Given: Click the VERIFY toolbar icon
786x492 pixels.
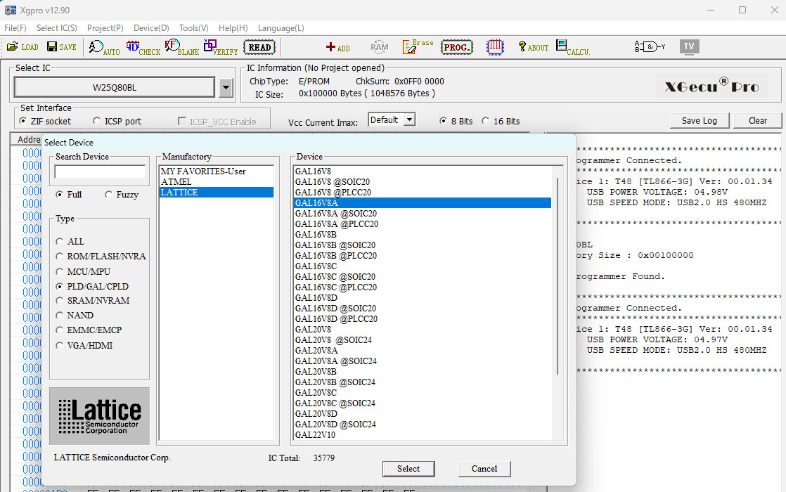Looking at the screenshot, I should point(221,47).
